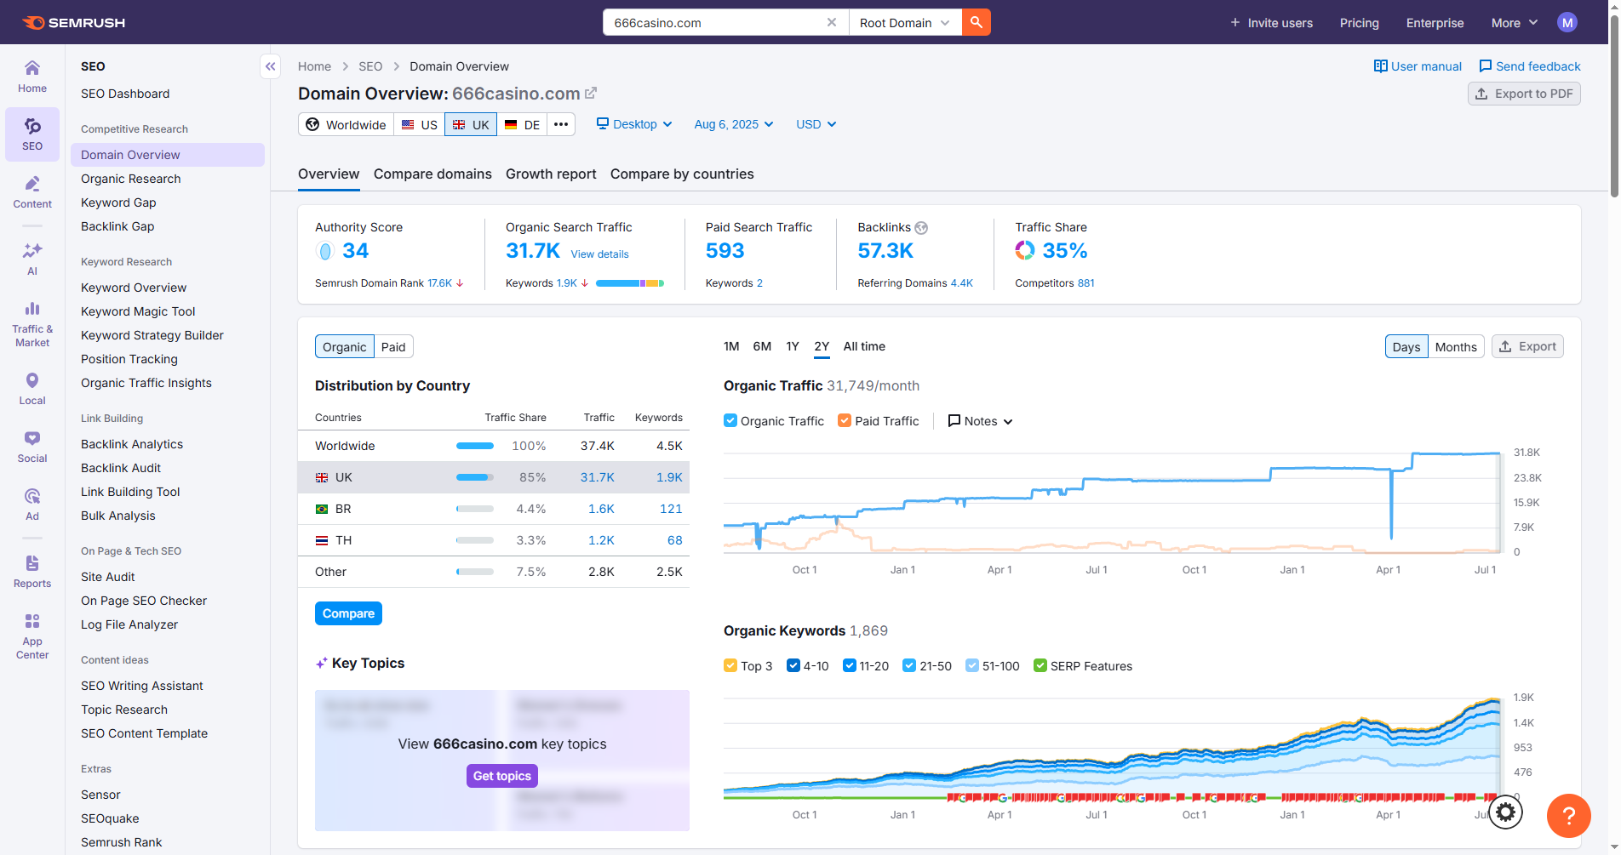Image resolution: width=1621 pixels, height=855 pixels.
Task: Open the orange help question button
Action: (x=1568, y=816)
